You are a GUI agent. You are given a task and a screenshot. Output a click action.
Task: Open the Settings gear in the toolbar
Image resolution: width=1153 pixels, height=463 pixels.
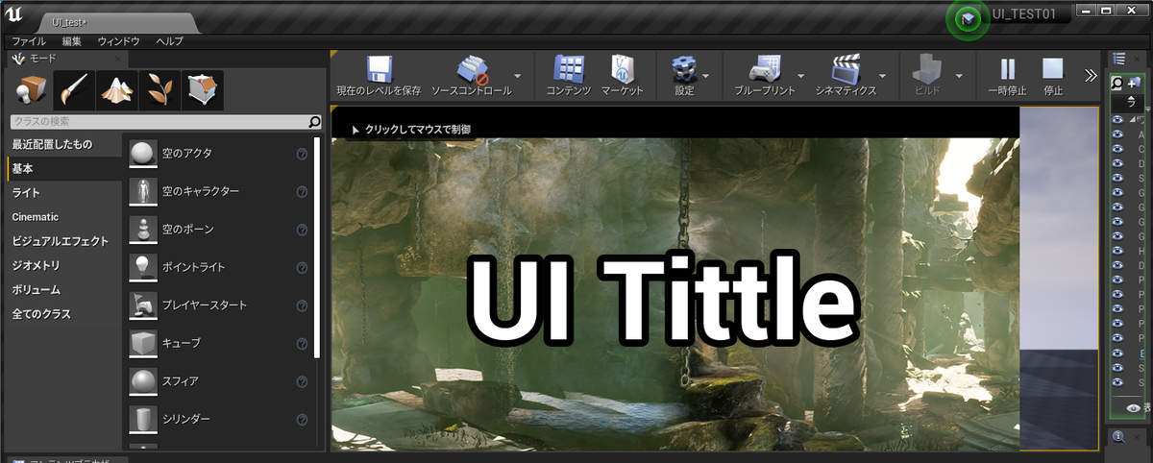tap(684, 69)
